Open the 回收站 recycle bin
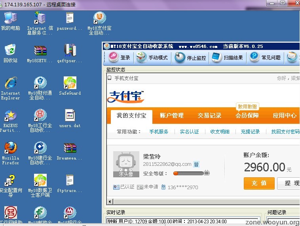 [x=11, y=53]
